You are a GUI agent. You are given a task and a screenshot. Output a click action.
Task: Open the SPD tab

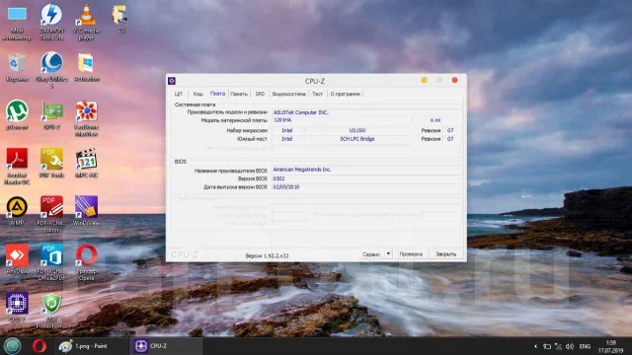(260, 94)
